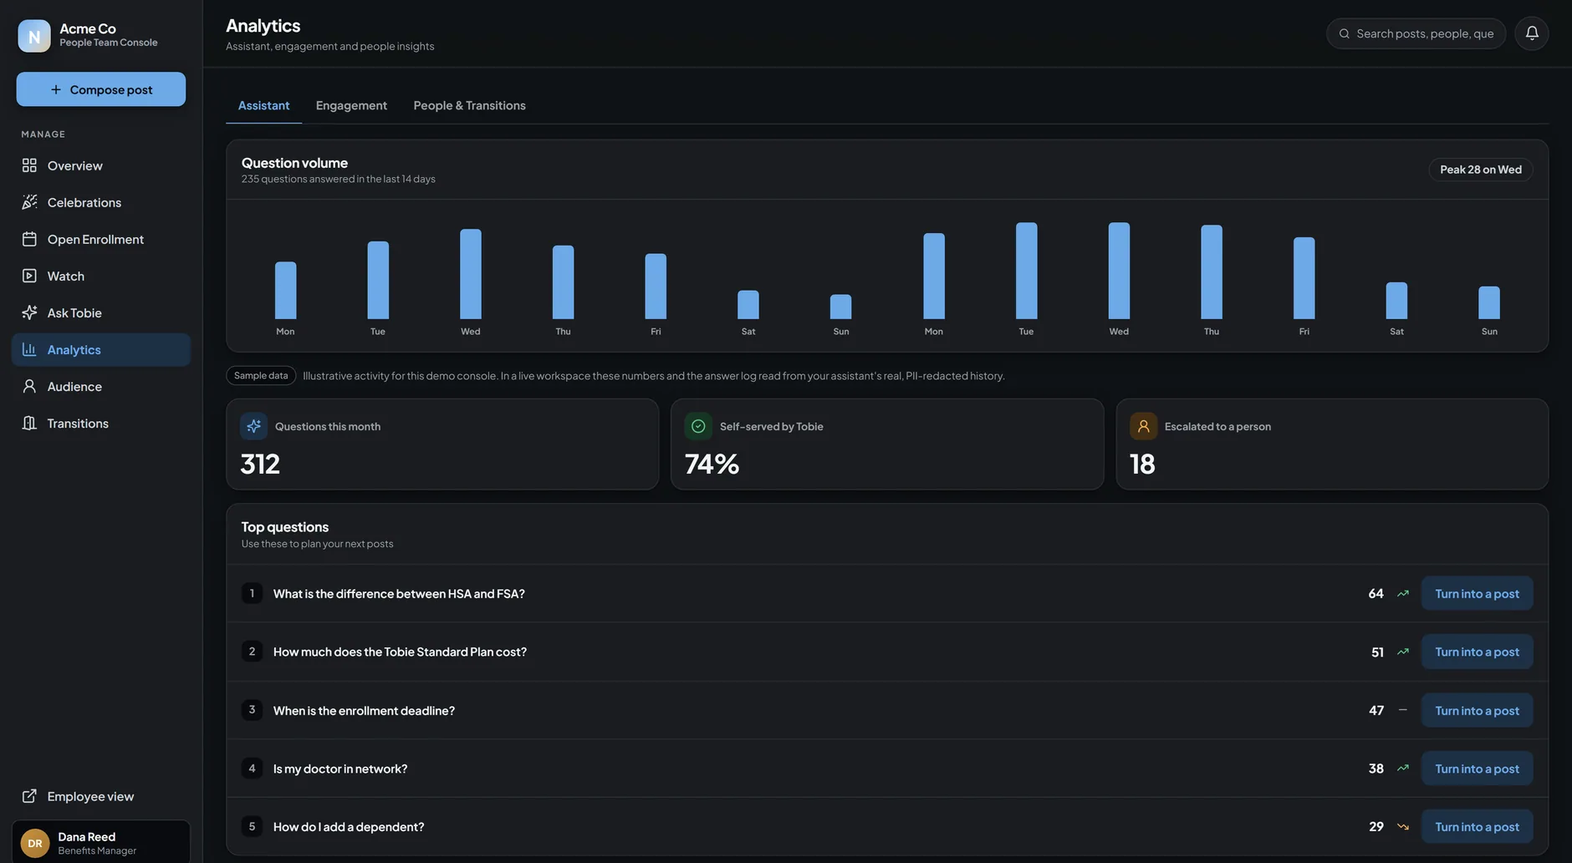
Task: Open Ask Tobie assistant
Action: (101, 312)
